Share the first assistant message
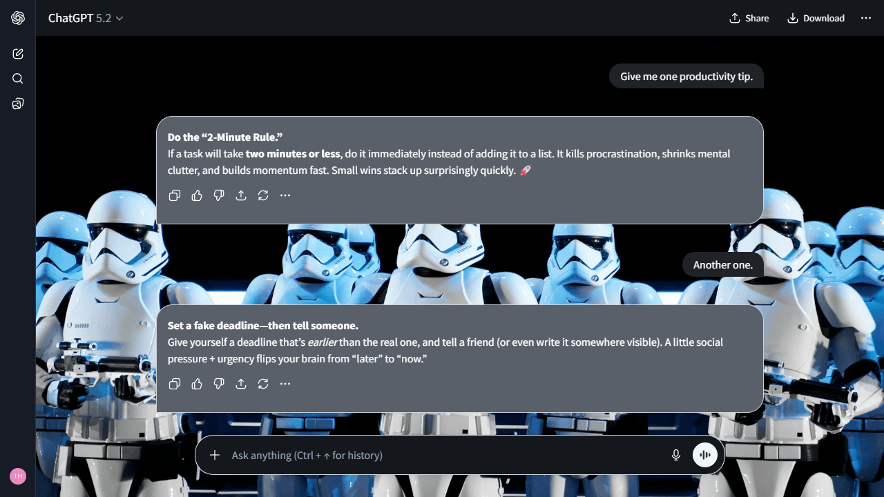Viewport: 884px width, 497px height. [x=240, y=195]
